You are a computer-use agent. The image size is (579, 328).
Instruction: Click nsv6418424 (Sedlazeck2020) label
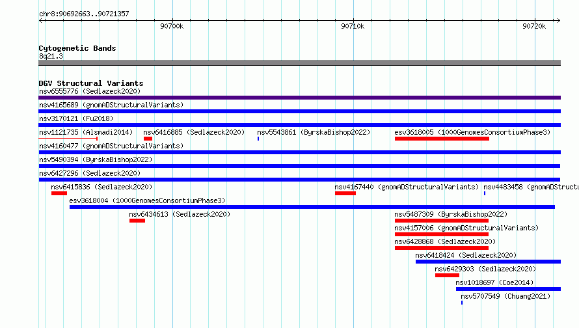pos(466,255)
